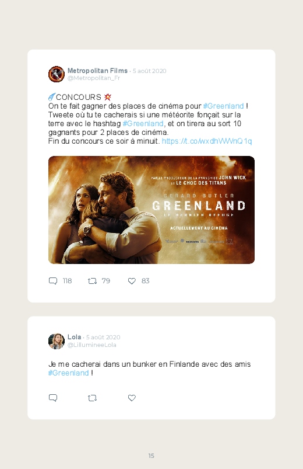Click #Greenland hashtag after 'avec le hashtag'

(143, 124)
